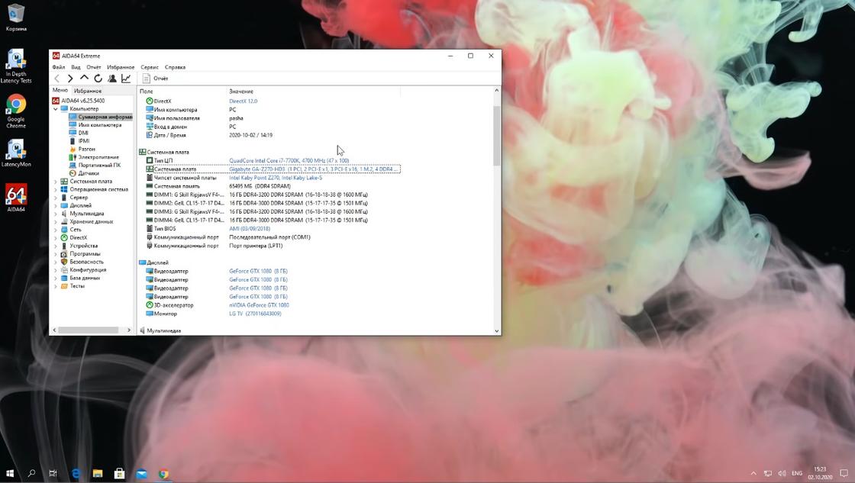
Task: Select Портативный ПК in the tree
Action: point(95,165)
